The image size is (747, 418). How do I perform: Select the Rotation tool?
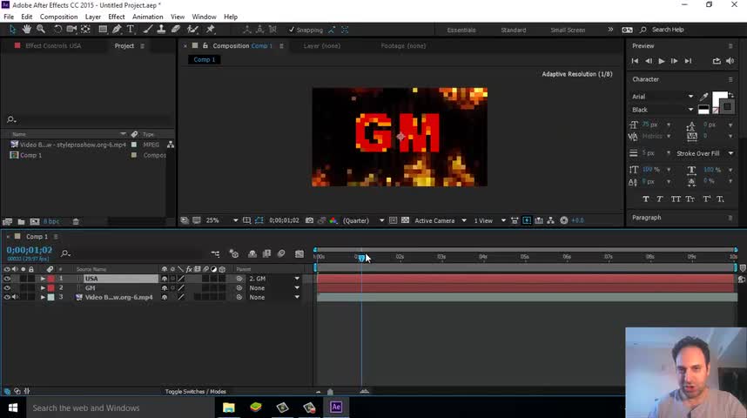57,30
